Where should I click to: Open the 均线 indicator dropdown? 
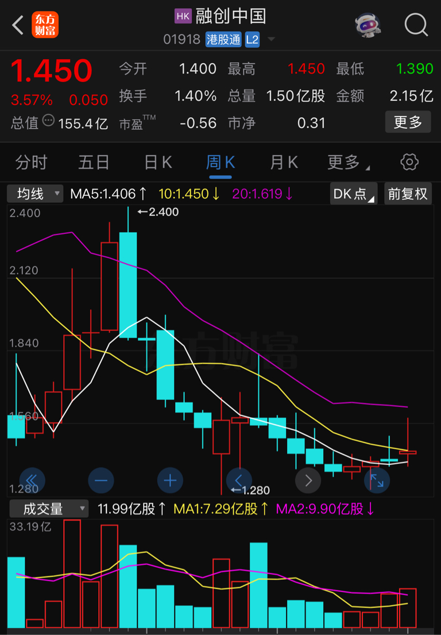pos(35,194)
